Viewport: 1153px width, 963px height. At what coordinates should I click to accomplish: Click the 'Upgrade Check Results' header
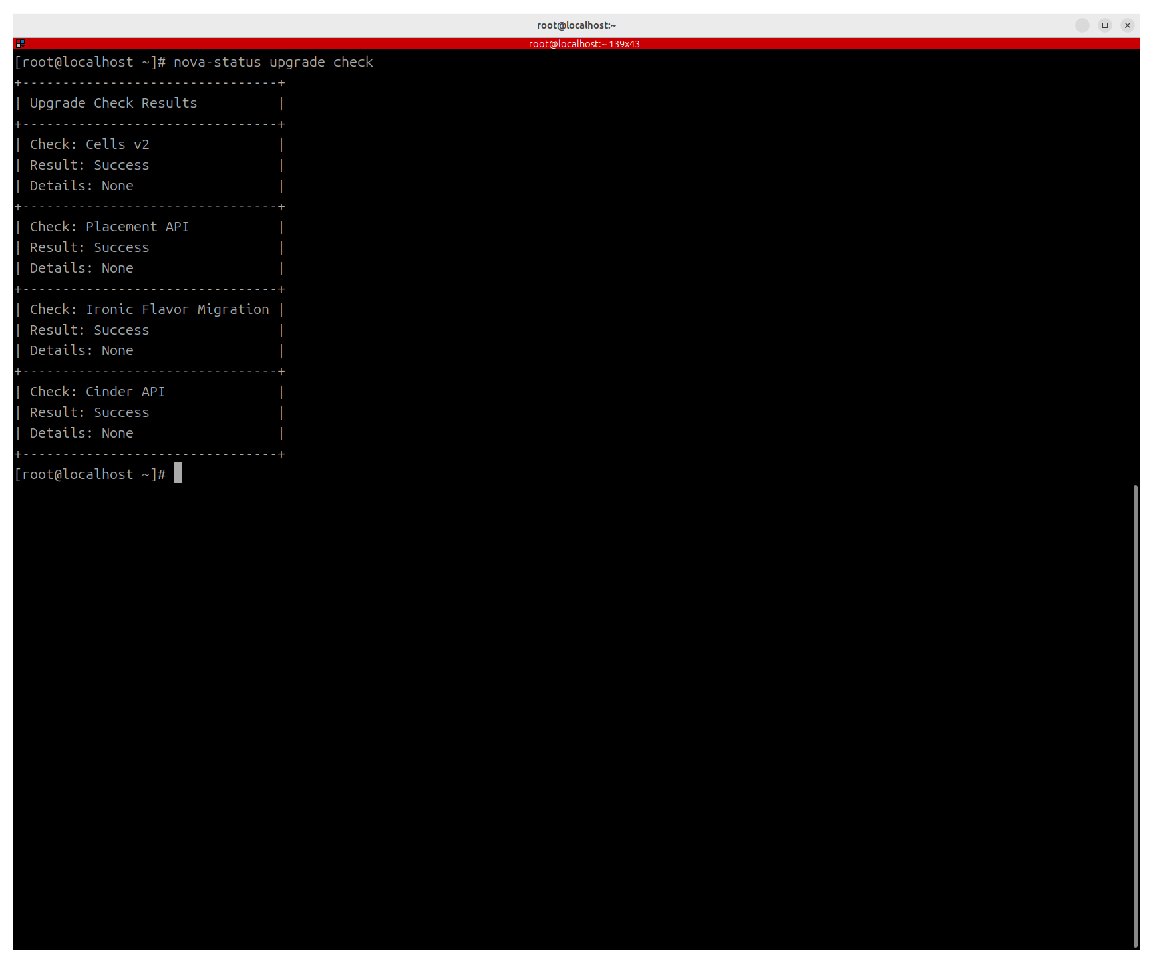[x=114, y=103]
